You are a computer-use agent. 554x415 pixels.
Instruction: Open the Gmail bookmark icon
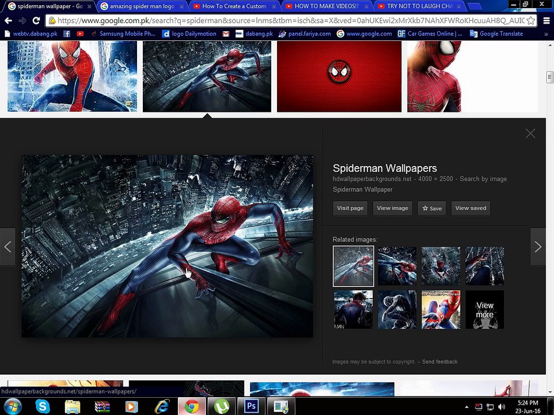[226, 34]
